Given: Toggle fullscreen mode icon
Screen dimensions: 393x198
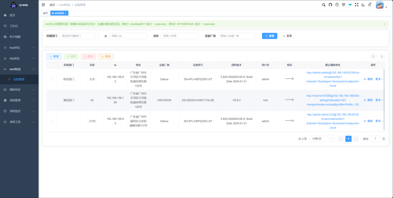Looking at the screenshot, I should tap(357, 5).
